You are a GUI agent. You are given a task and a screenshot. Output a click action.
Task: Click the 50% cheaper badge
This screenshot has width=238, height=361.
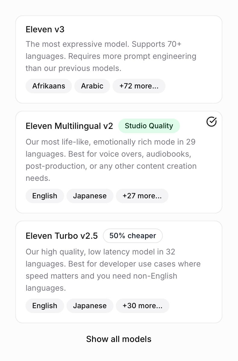point(133,236)
